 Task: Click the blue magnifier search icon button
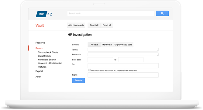pos(162,13)
